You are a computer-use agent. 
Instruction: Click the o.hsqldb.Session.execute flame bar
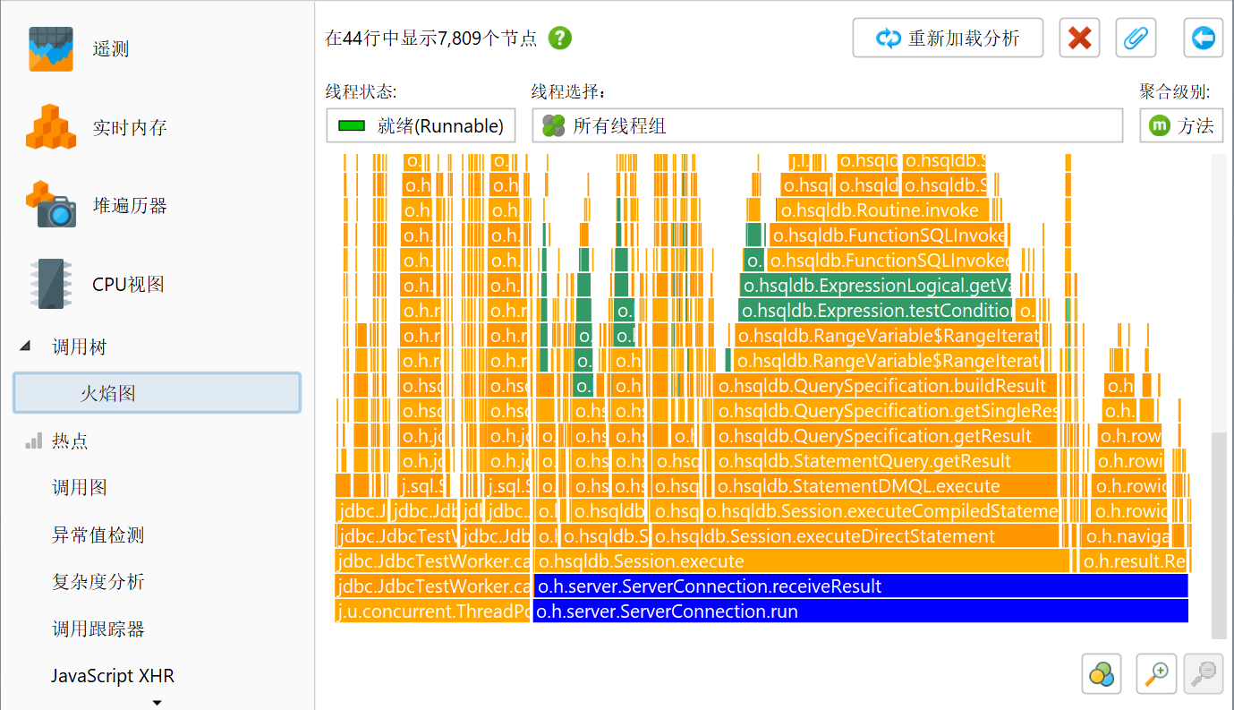[802, 561]
